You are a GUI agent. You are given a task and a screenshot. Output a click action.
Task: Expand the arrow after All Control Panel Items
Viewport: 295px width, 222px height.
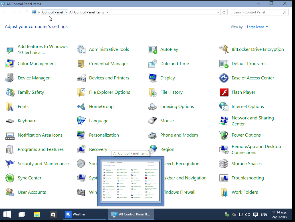pyautogui.click(x=107, y=13)
